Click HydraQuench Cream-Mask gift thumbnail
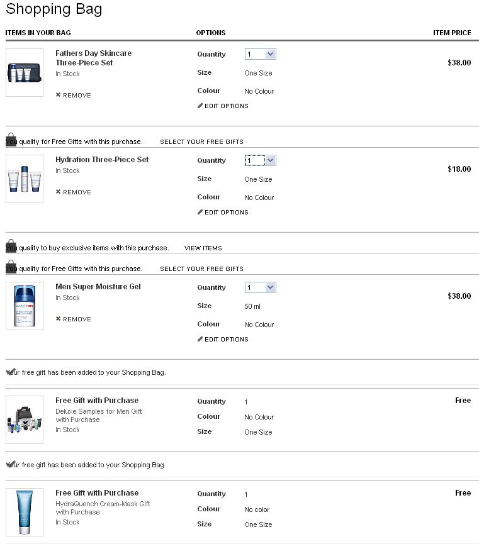The height and width of the screenshot is (544, 479). coord(25,512)
